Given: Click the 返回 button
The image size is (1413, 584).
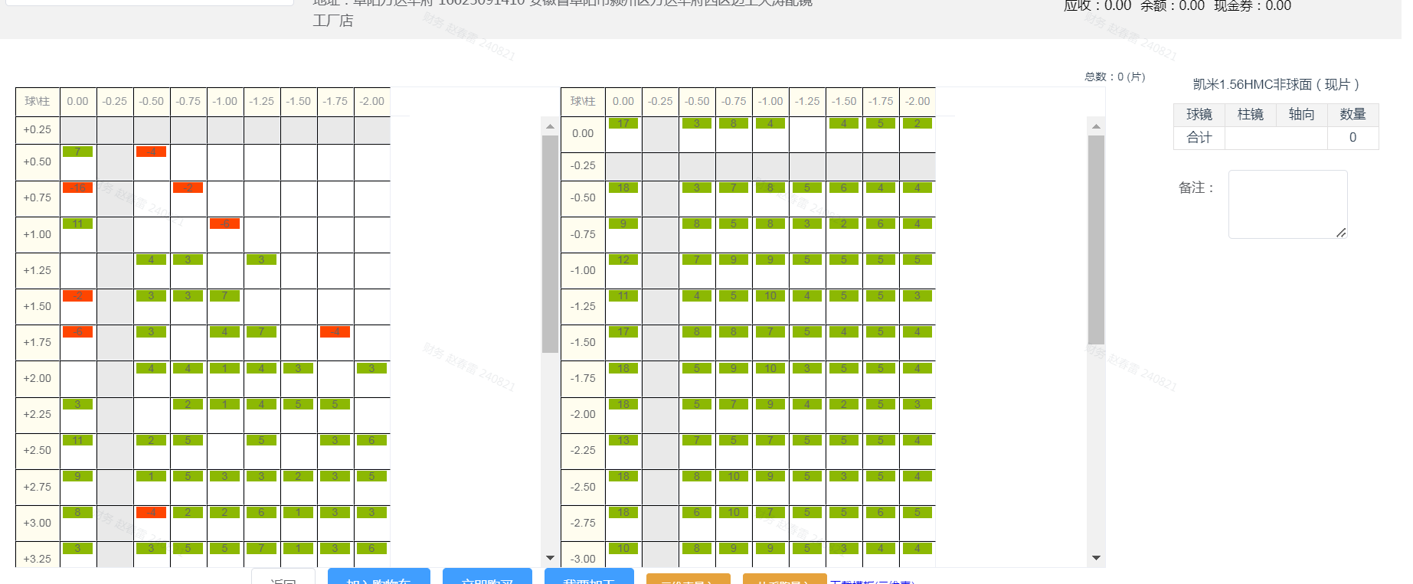Looking at the screenshot, I should 283,578.
